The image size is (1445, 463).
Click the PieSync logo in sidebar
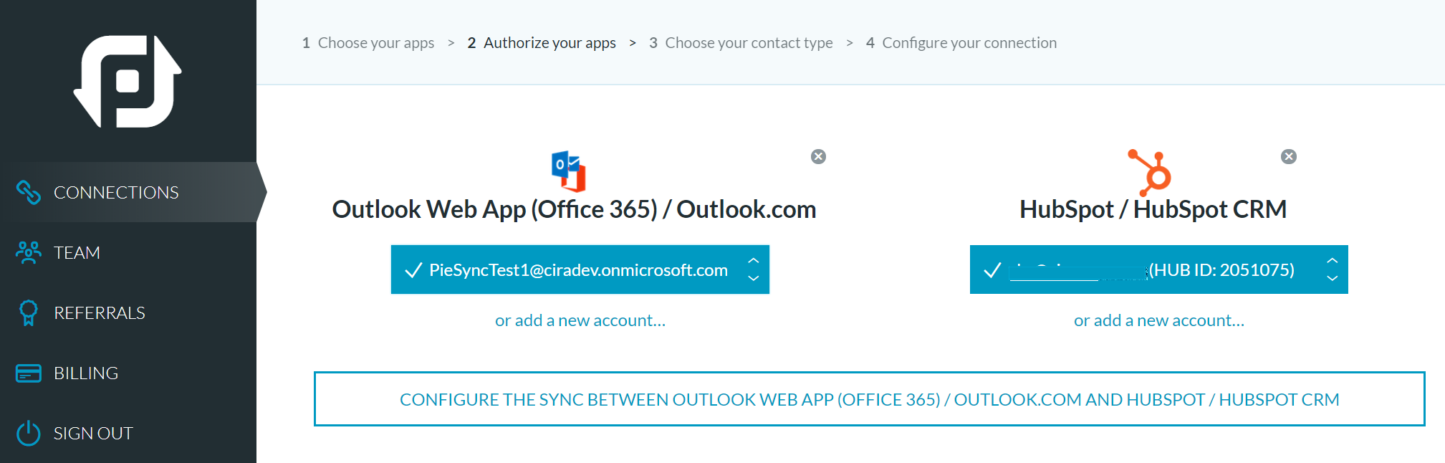(x=128, y=81)
